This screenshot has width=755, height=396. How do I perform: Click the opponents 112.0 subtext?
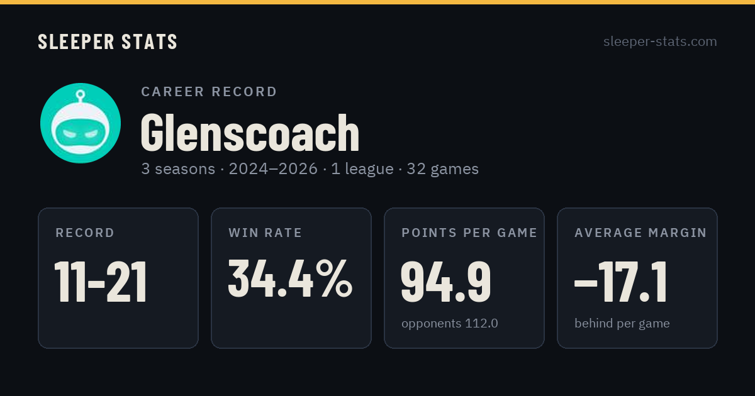click(450, 324)
